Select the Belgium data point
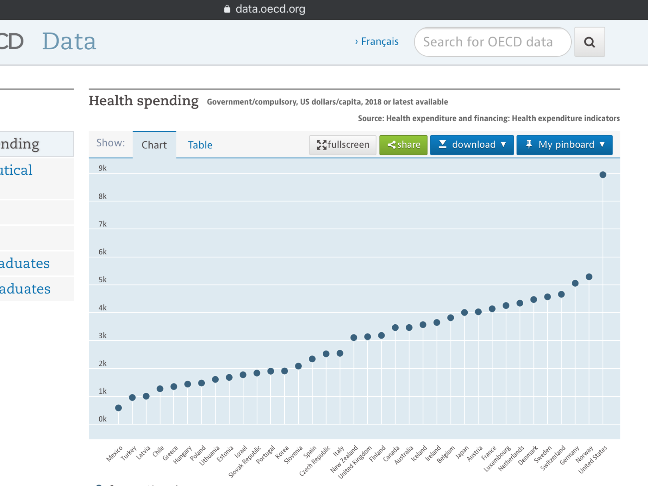The width and height of the screenshot is (648, 486). click(x=451, y=318)
